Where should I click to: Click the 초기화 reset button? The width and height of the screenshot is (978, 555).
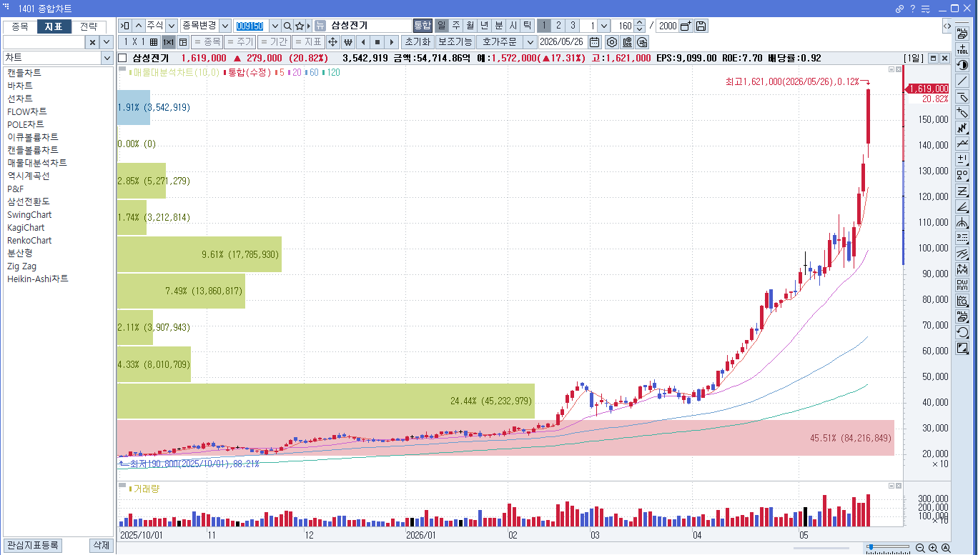(x=418, y=42)
